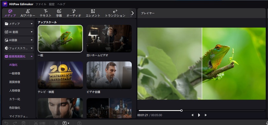Open the トランジション tab
This screenshot has width=268, height=125.
[x=115, y=13]
